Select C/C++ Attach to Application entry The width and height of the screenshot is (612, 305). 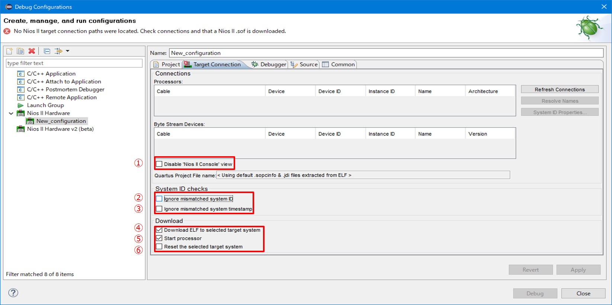click(x=64, y=81)
